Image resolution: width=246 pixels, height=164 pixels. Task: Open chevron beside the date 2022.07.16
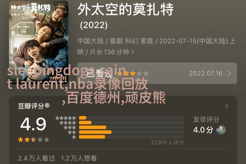(x=229, y=73)
